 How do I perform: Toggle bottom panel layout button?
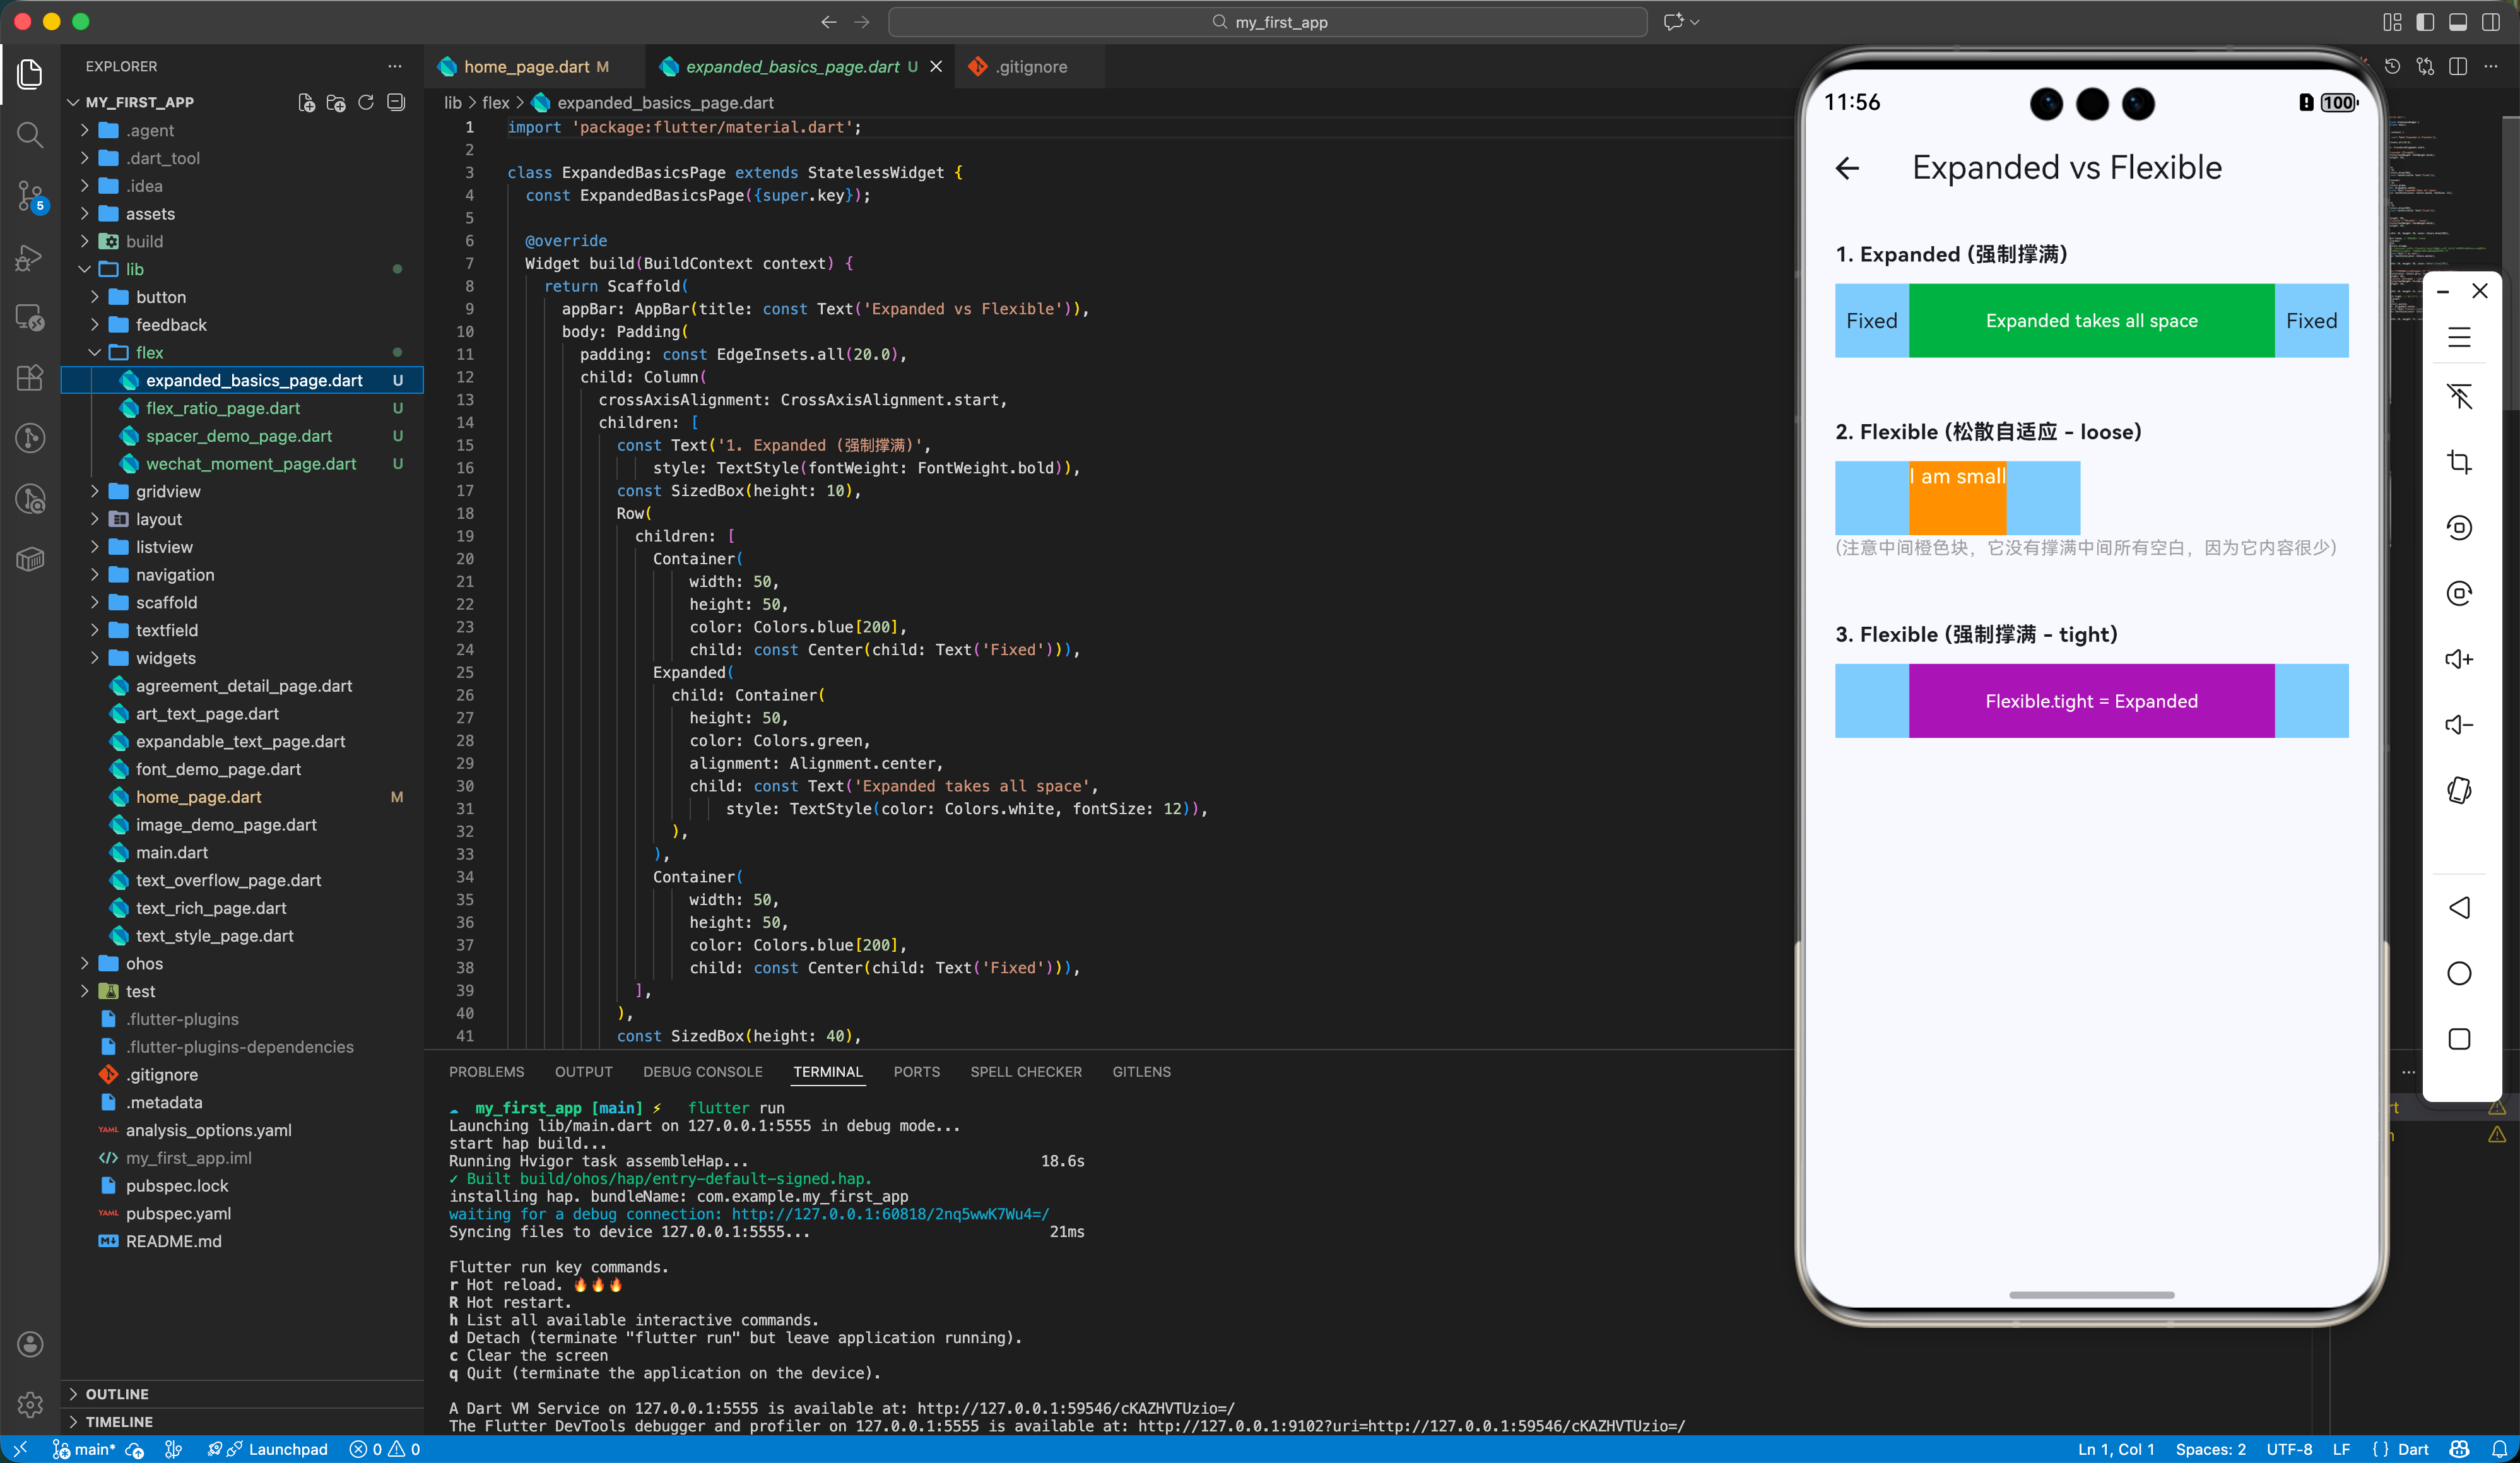pyautogui.click(x=2457, y=22)
